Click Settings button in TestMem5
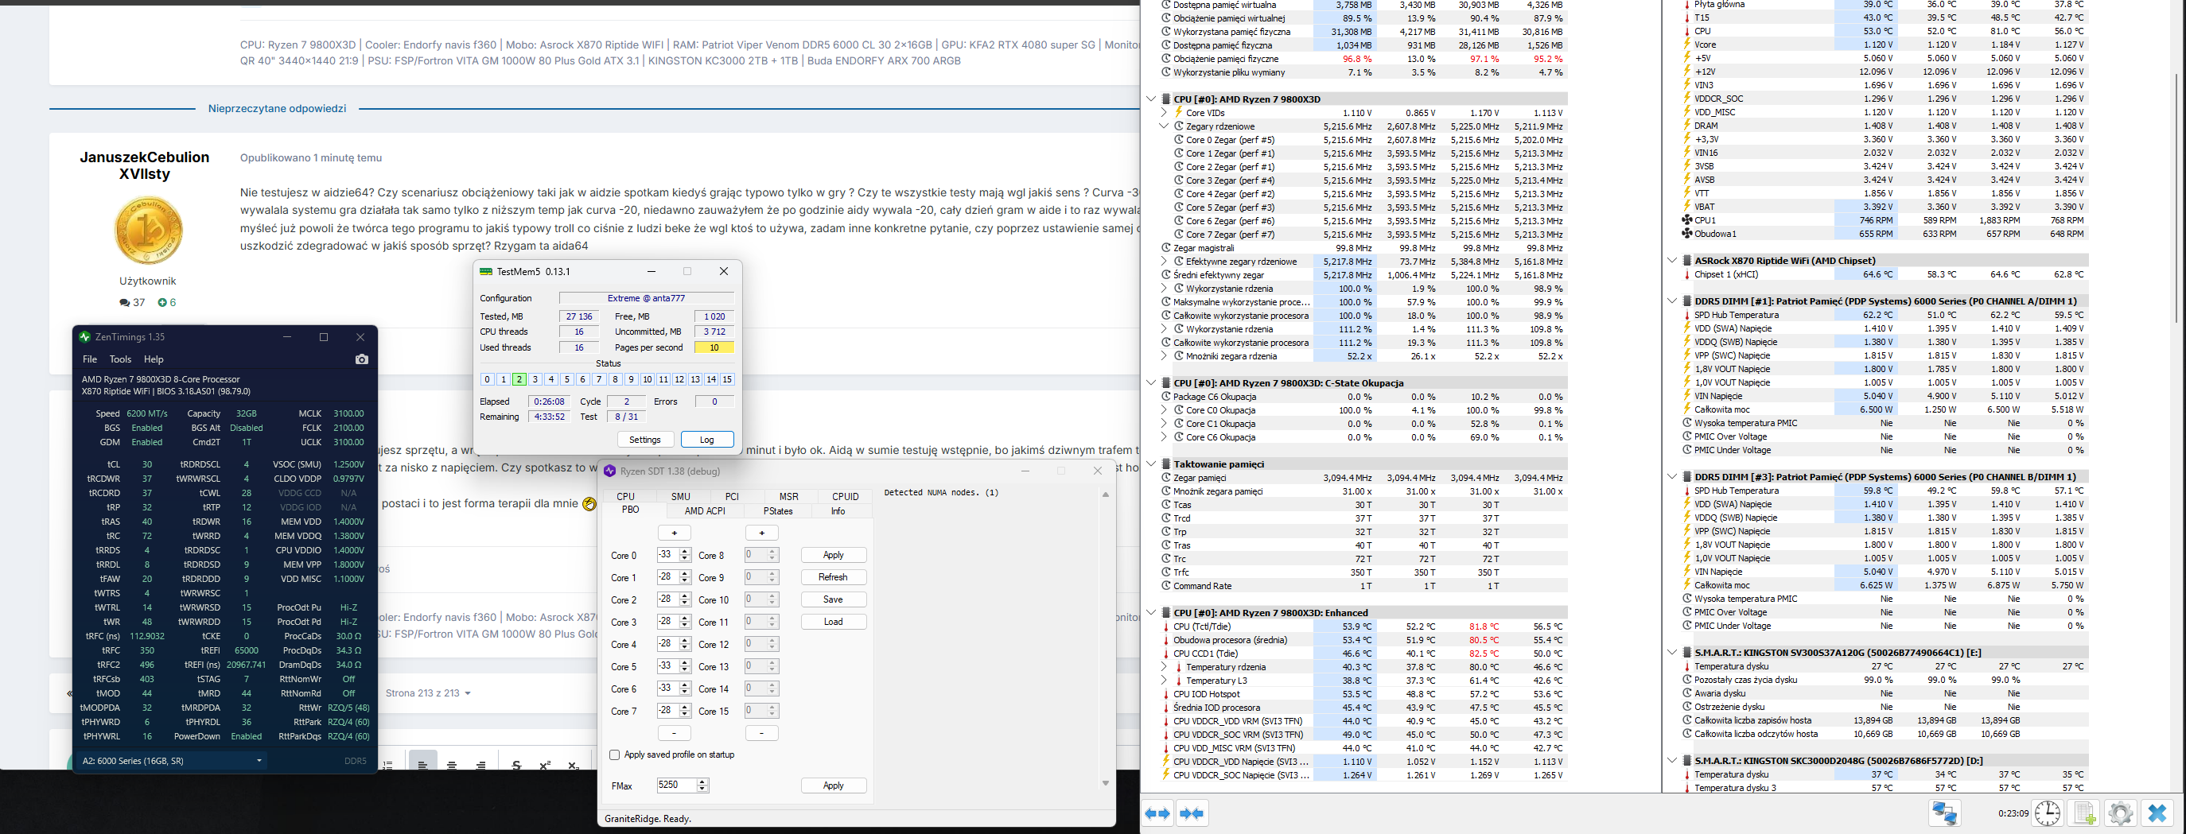The height and width of the screenshot is (834, 2186). point(644,440)
